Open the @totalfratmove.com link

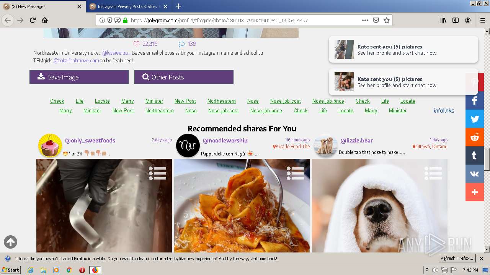click(76, 61)
